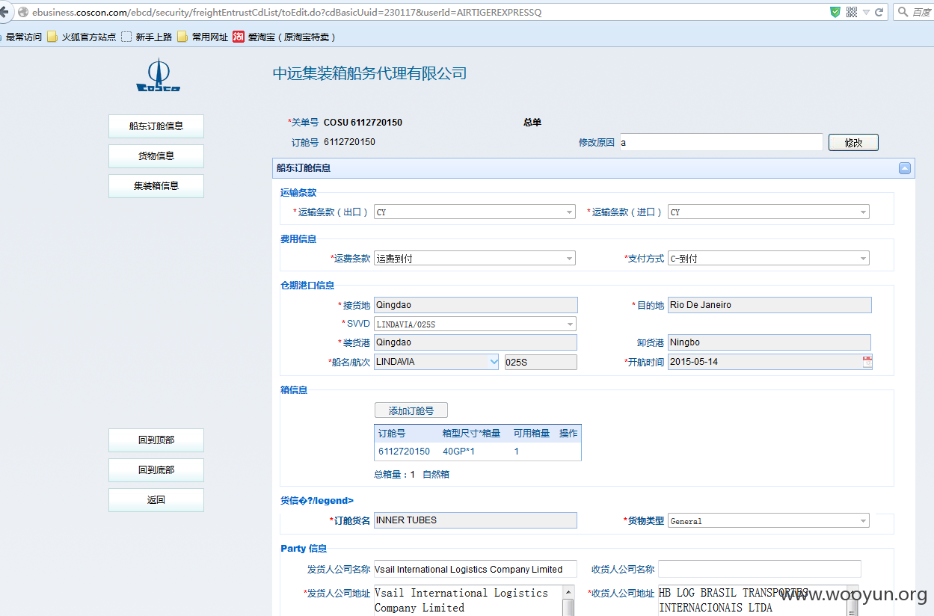Click the URL address bar text
The image size is (934, 616).
[x=286, y=12]
